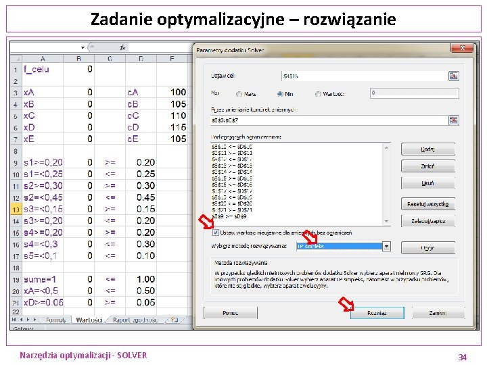Click cell xD>=0.05
Image resolution: width=487 pixels, height=365 pixels.
coord(43,302)
